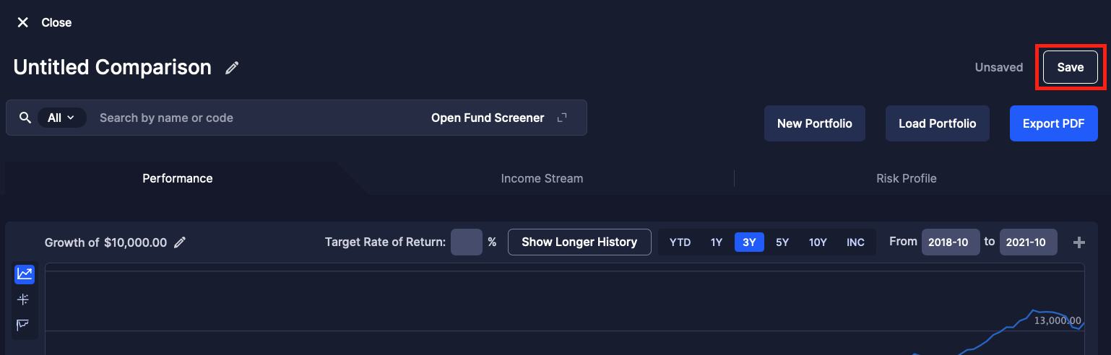Click the Show Longer History button
Viewport: 1111px width, 355px height.
coord(579,242)
